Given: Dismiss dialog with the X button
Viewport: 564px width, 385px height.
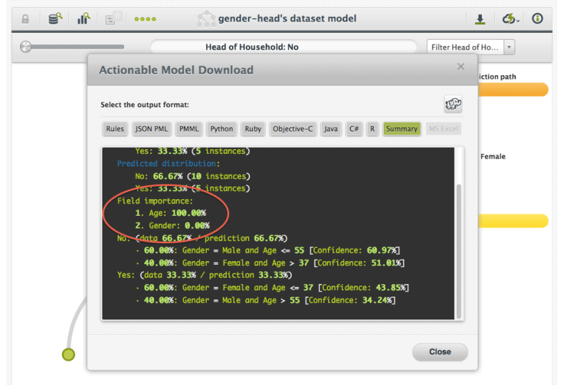Looking at the screenshot, I should pyautogui.click(x=460, y=67).
